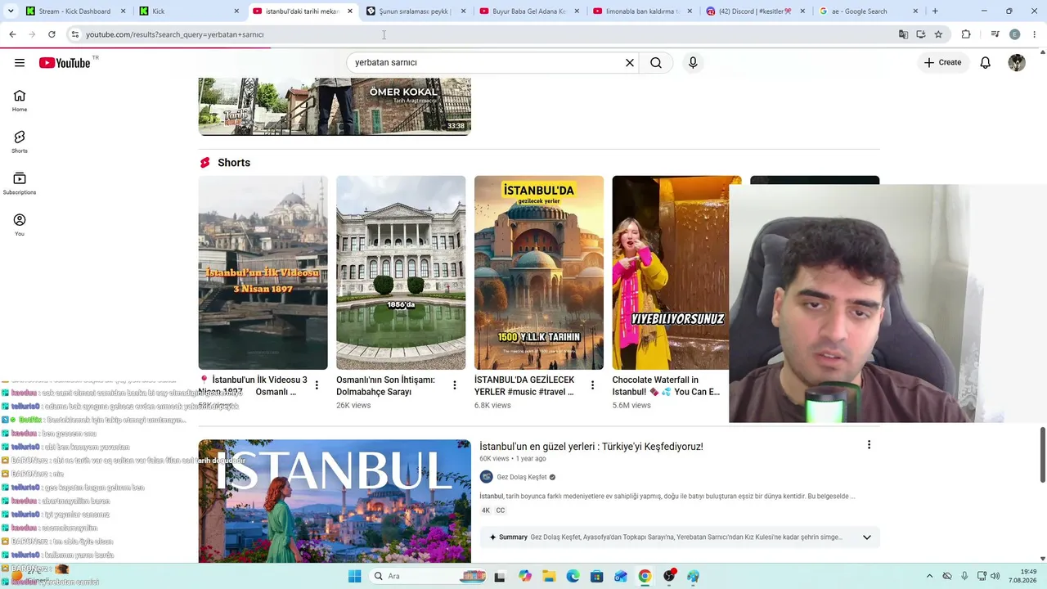Open the You section in the sidebar

20,225
